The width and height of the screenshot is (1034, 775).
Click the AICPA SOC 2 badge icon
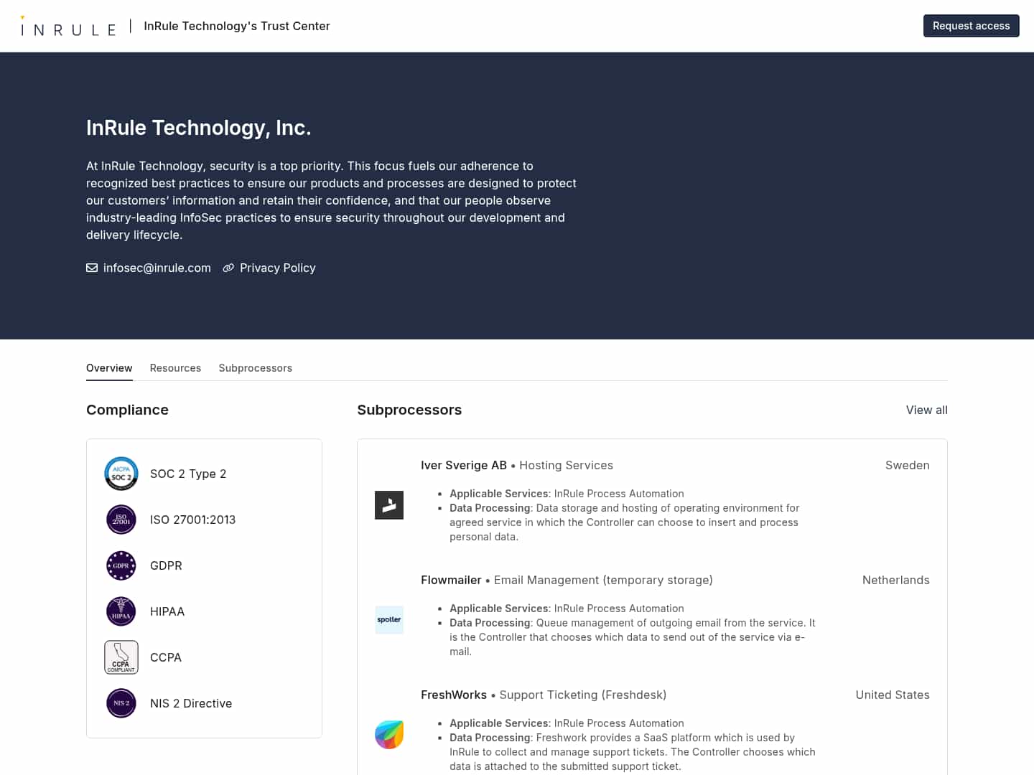[x=121, y=474]
